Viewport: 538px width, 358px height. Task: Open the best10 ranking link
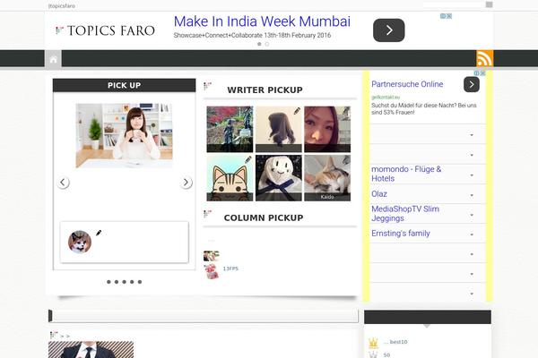[395, 342]
